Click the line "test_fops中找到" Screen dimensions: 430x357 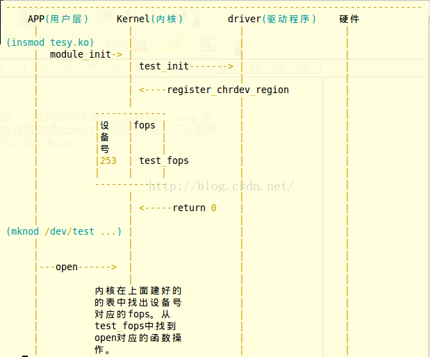click(135, 326)
